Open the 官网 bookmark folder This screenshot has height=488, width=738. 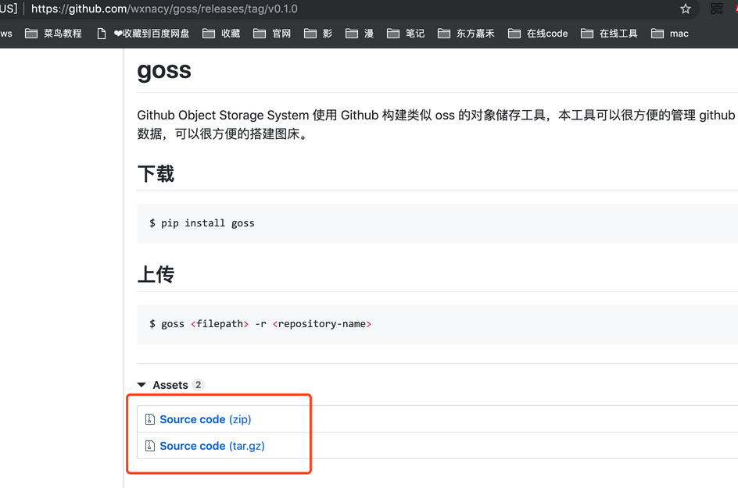272,34
